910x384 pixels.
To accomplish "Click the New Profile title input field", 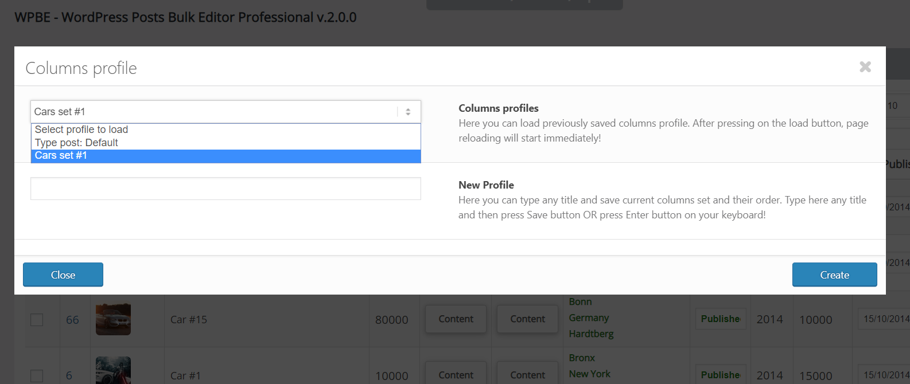I will (225, 189).
